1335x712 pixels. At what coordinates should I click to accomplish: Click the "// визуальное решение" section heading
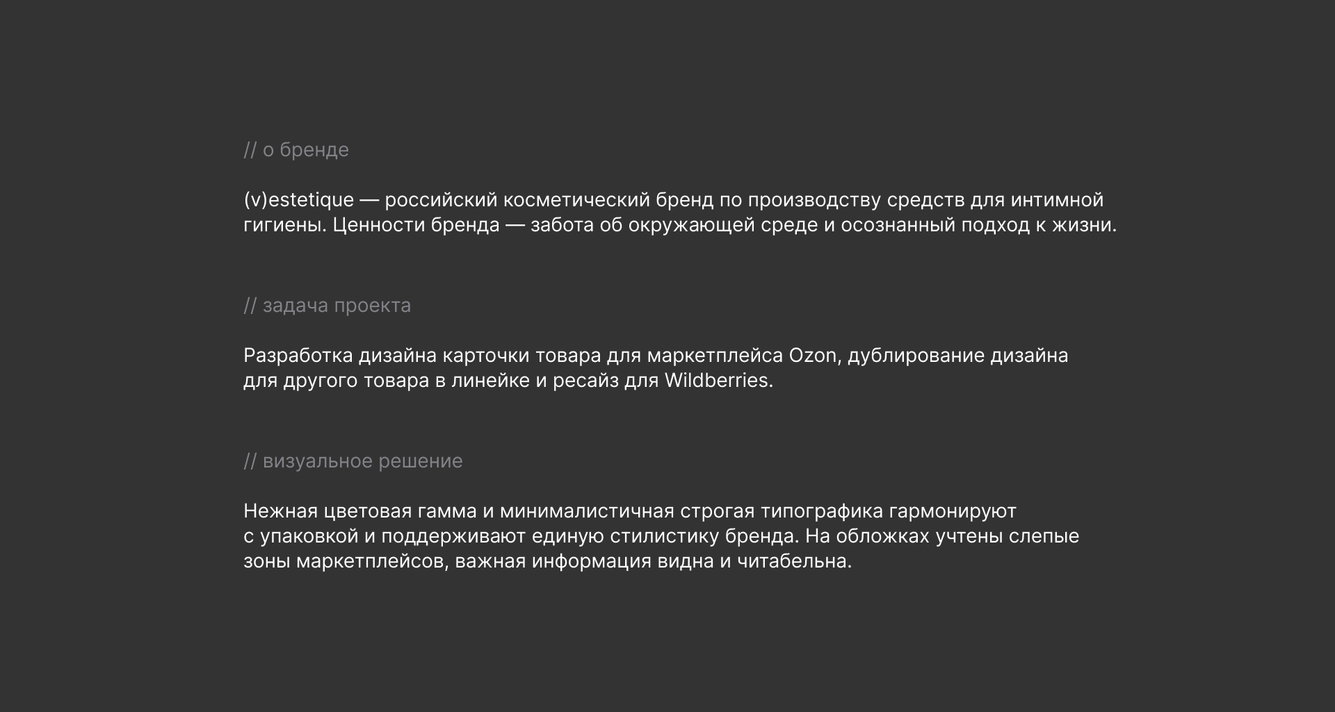click(353, 461)
